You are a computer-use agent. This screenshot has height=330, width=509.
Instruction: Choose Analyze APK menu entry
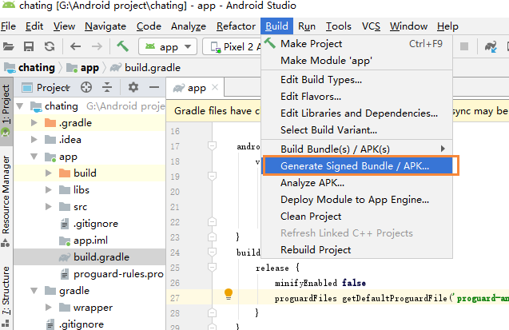pyautogui.click(x=356, y=183)
